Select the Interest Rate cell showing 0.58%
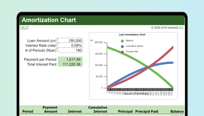Screen dimensions: 204x116 coord(70,45)
